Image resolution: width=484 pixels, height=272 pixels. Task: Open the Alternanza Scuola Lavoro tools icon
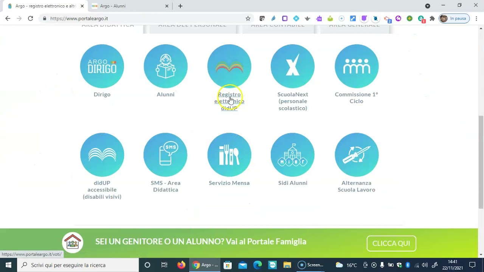[x=357, y=155]
